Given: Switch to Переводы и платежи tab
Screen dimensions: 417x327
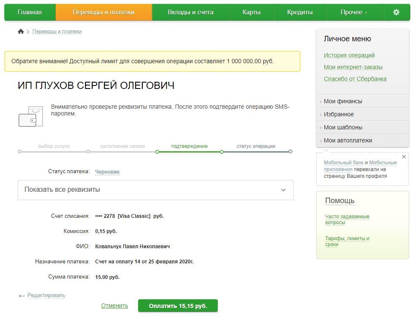Looking at the screenshot, I should (x=104, y=12).
